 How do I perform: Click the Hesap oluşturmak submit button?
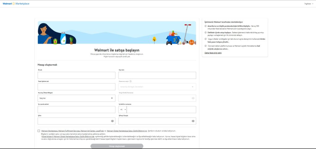pos(117,146)
